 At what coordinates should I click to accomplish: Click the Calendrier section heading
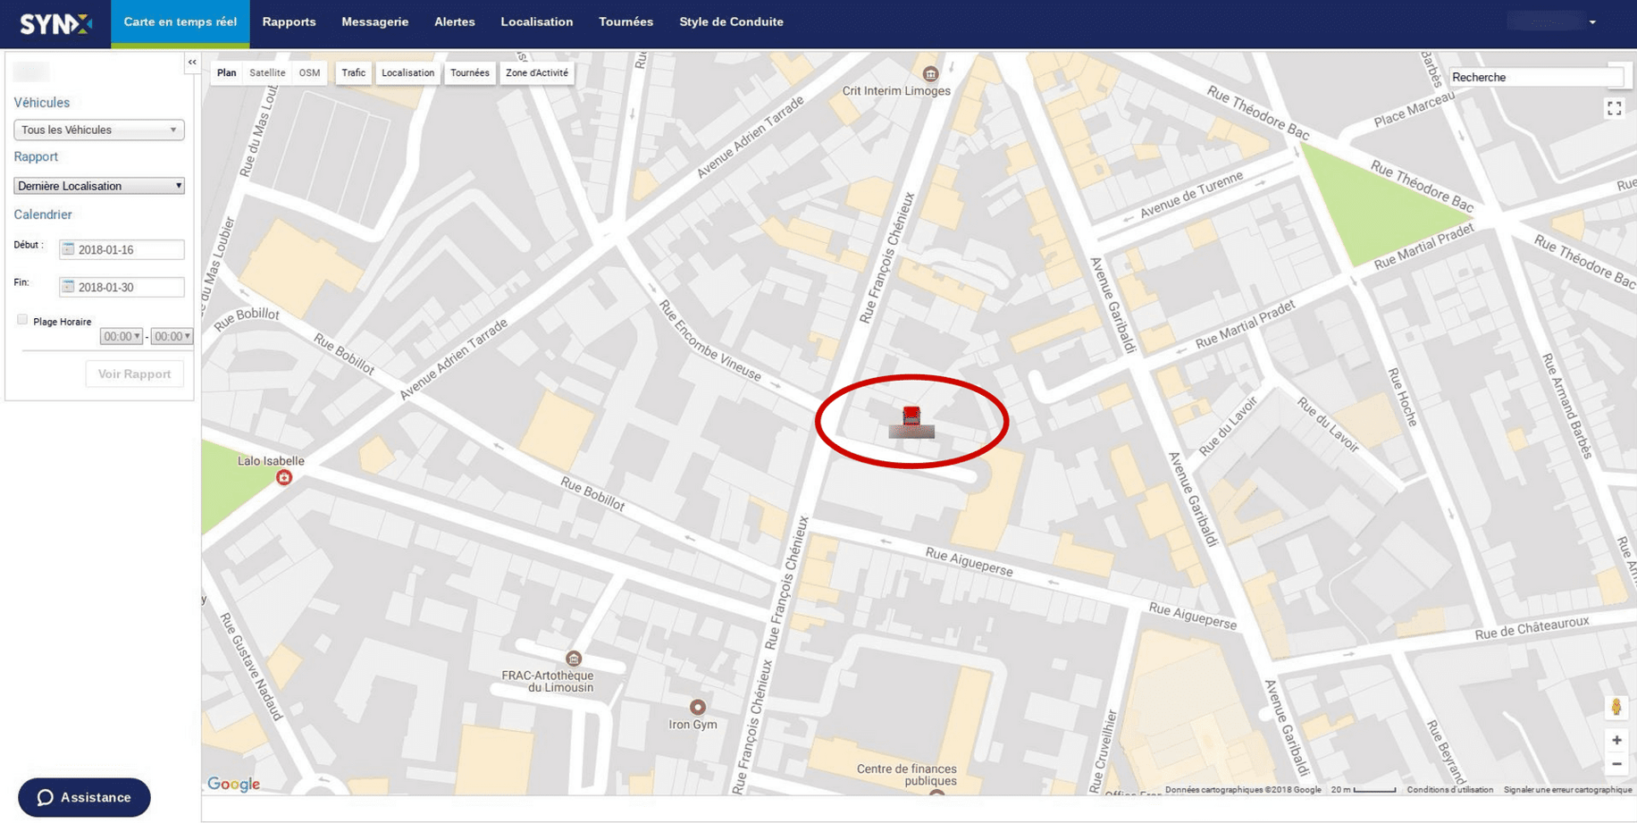43,214
